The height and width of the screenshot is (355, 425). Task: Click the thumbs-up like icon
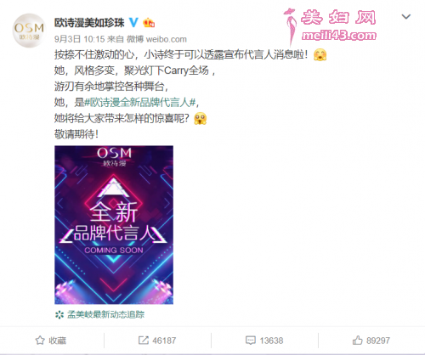(x=358, y=340)
